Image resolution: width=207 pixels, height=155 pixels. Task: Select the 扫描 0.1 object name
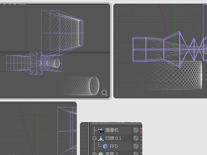[x=113, y=138]
